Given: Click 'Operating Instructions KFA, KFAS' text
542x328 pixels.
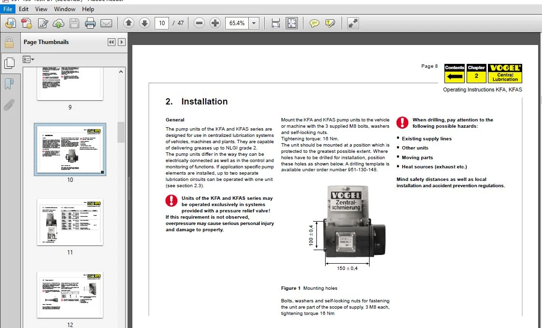Looking at the screenshot, I should (483, 89).
